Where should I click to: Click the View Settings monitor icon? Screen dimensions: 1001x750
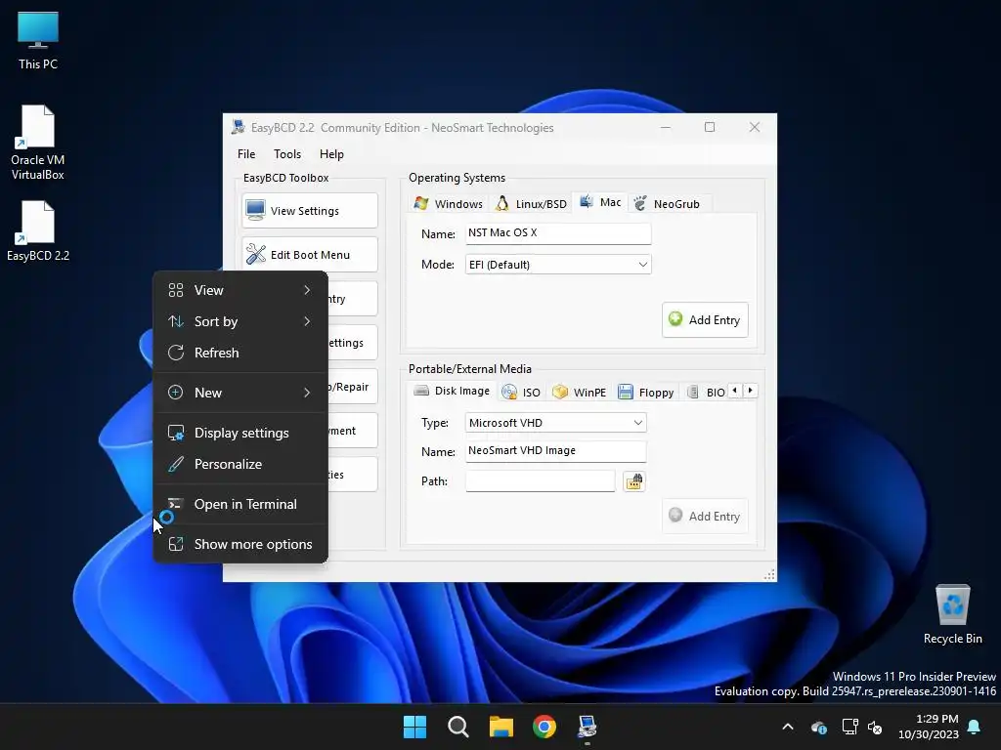[x=255, y=211]
